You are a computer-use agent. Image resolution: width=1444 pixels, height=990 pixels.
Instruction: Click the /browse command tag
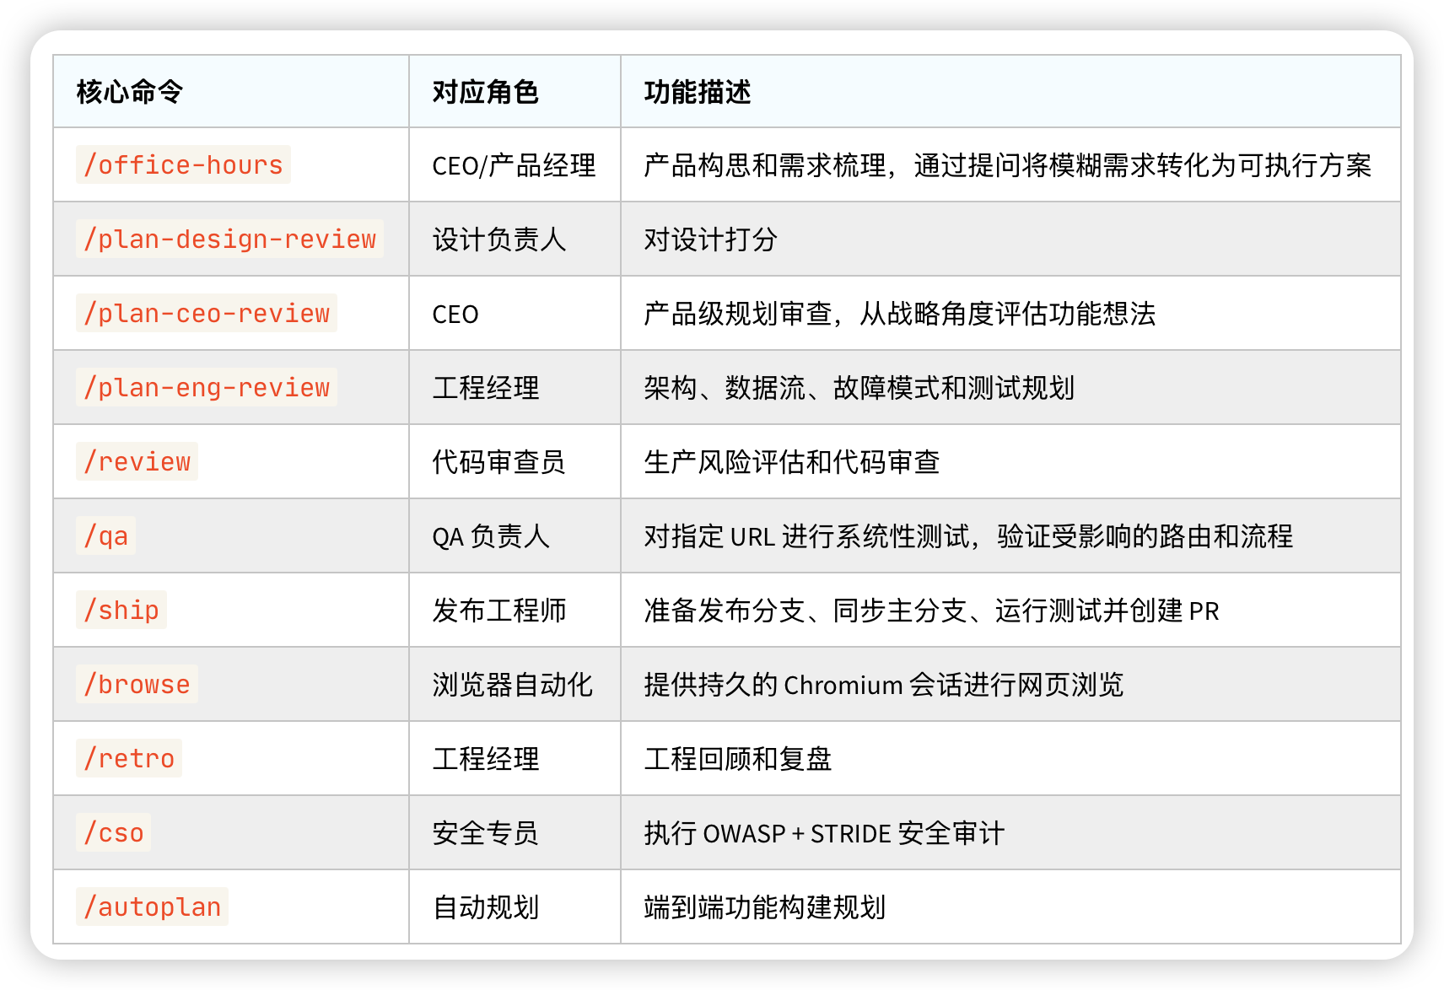coord(137,684)
